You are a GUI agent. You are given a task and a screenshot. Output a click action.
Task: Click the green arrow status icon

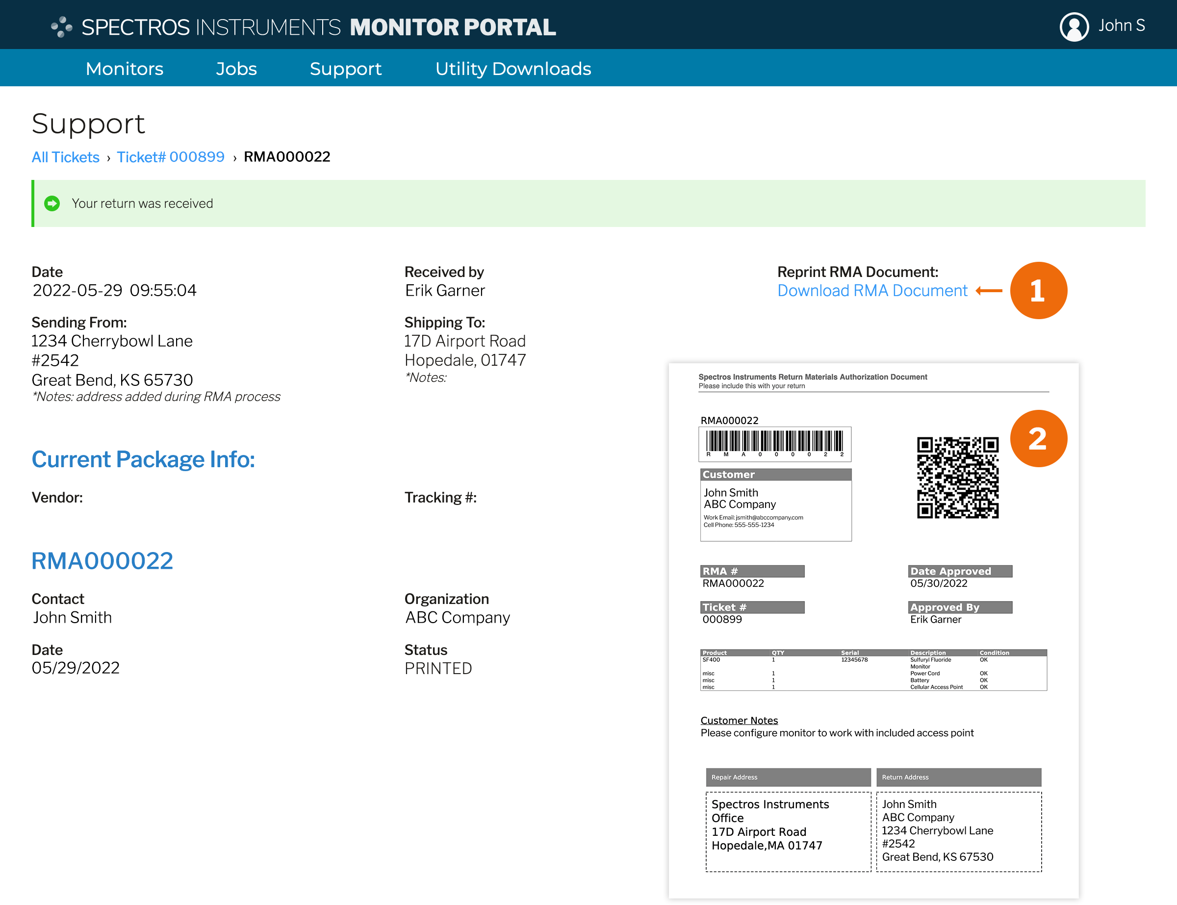click(52, 203)
